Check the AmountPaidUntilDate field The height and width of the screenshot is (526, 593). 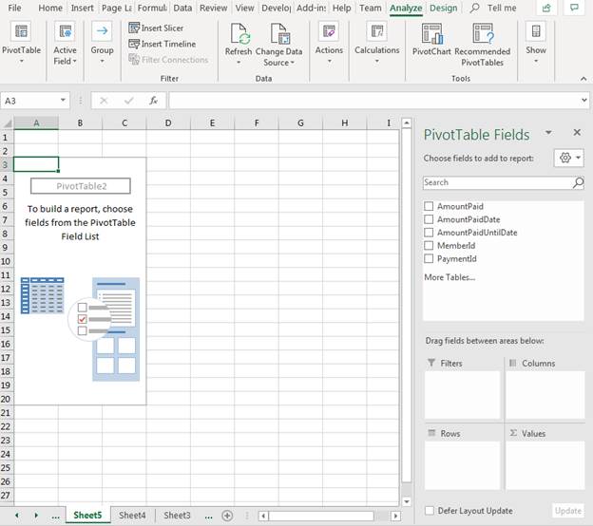pyautogui.click(x=429, y=233)
